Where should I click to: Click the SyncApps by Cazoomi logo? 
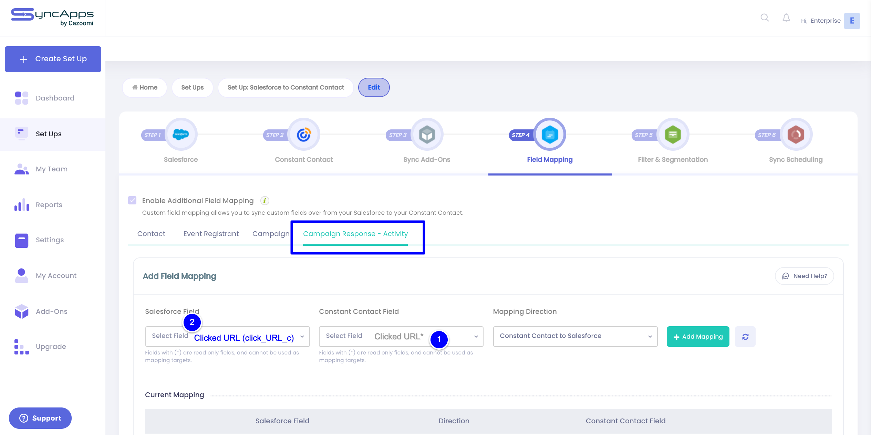(52, 17)
